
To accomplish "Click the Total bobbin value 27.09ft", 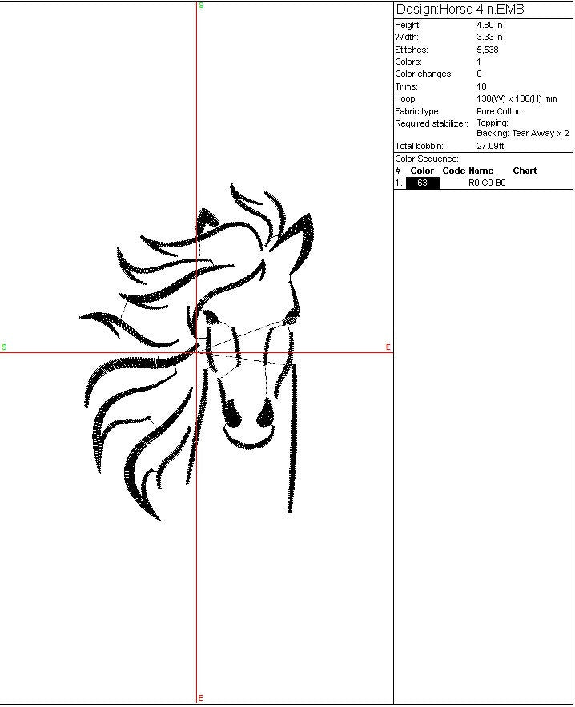I will (x=490, y=147).
